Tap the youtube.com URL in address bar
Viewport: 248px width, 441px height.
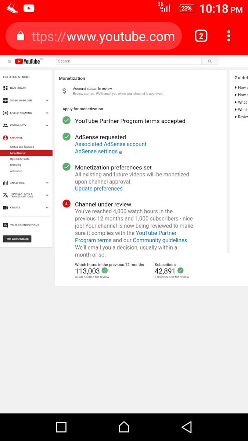click(103, 36)
